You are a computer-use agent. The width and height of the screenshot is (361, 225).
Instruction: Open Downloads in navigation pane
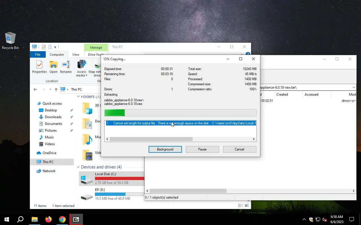click(x=53, y=117)
